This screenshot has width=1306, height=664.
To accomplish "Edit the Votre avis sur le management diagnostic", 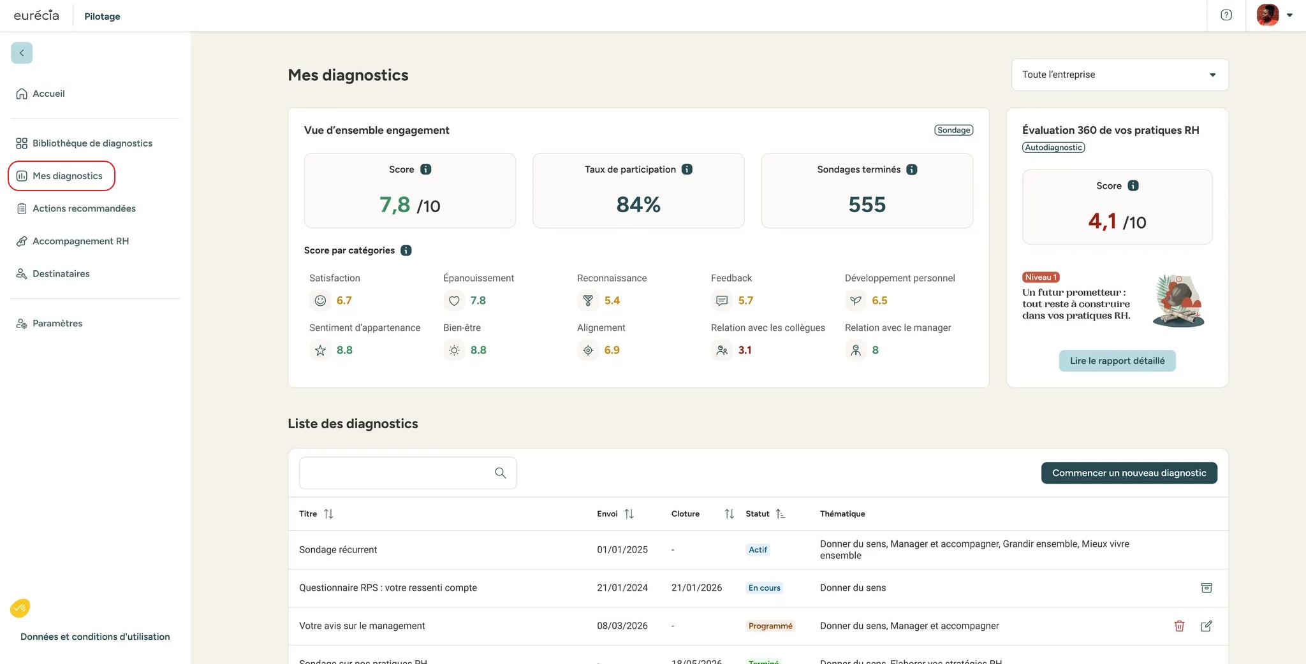I will [1206, 626].
